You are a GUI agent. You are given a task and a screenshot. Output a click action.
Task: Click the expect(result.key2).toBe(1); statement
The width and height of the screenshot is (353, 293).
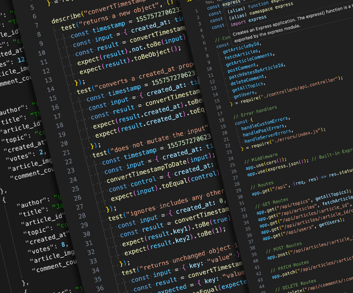(x=175, y=240)
